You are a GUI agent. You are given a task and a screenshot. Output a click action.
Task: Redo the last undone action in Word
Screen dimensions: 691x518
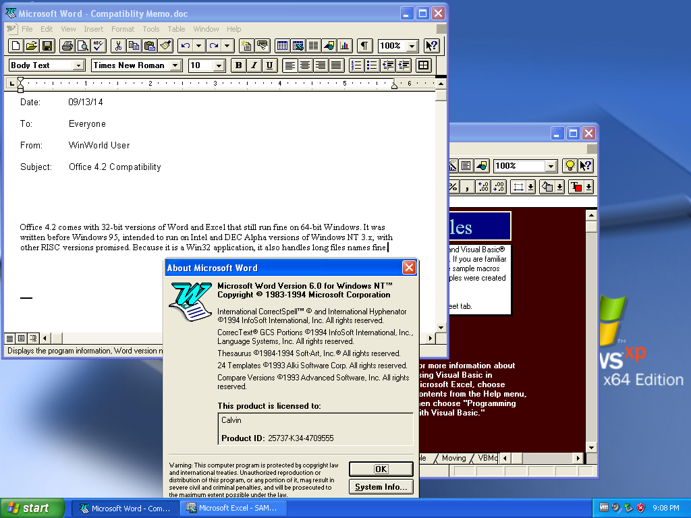(x=214, y=45)
